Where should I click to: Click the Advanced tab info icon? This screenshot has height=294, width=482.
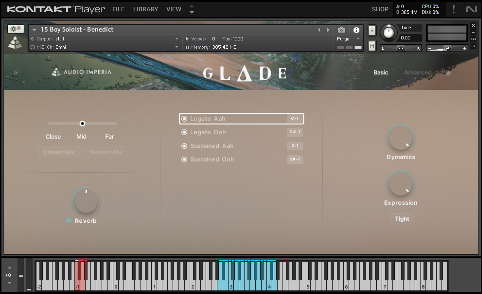click(x=448, y=73)
